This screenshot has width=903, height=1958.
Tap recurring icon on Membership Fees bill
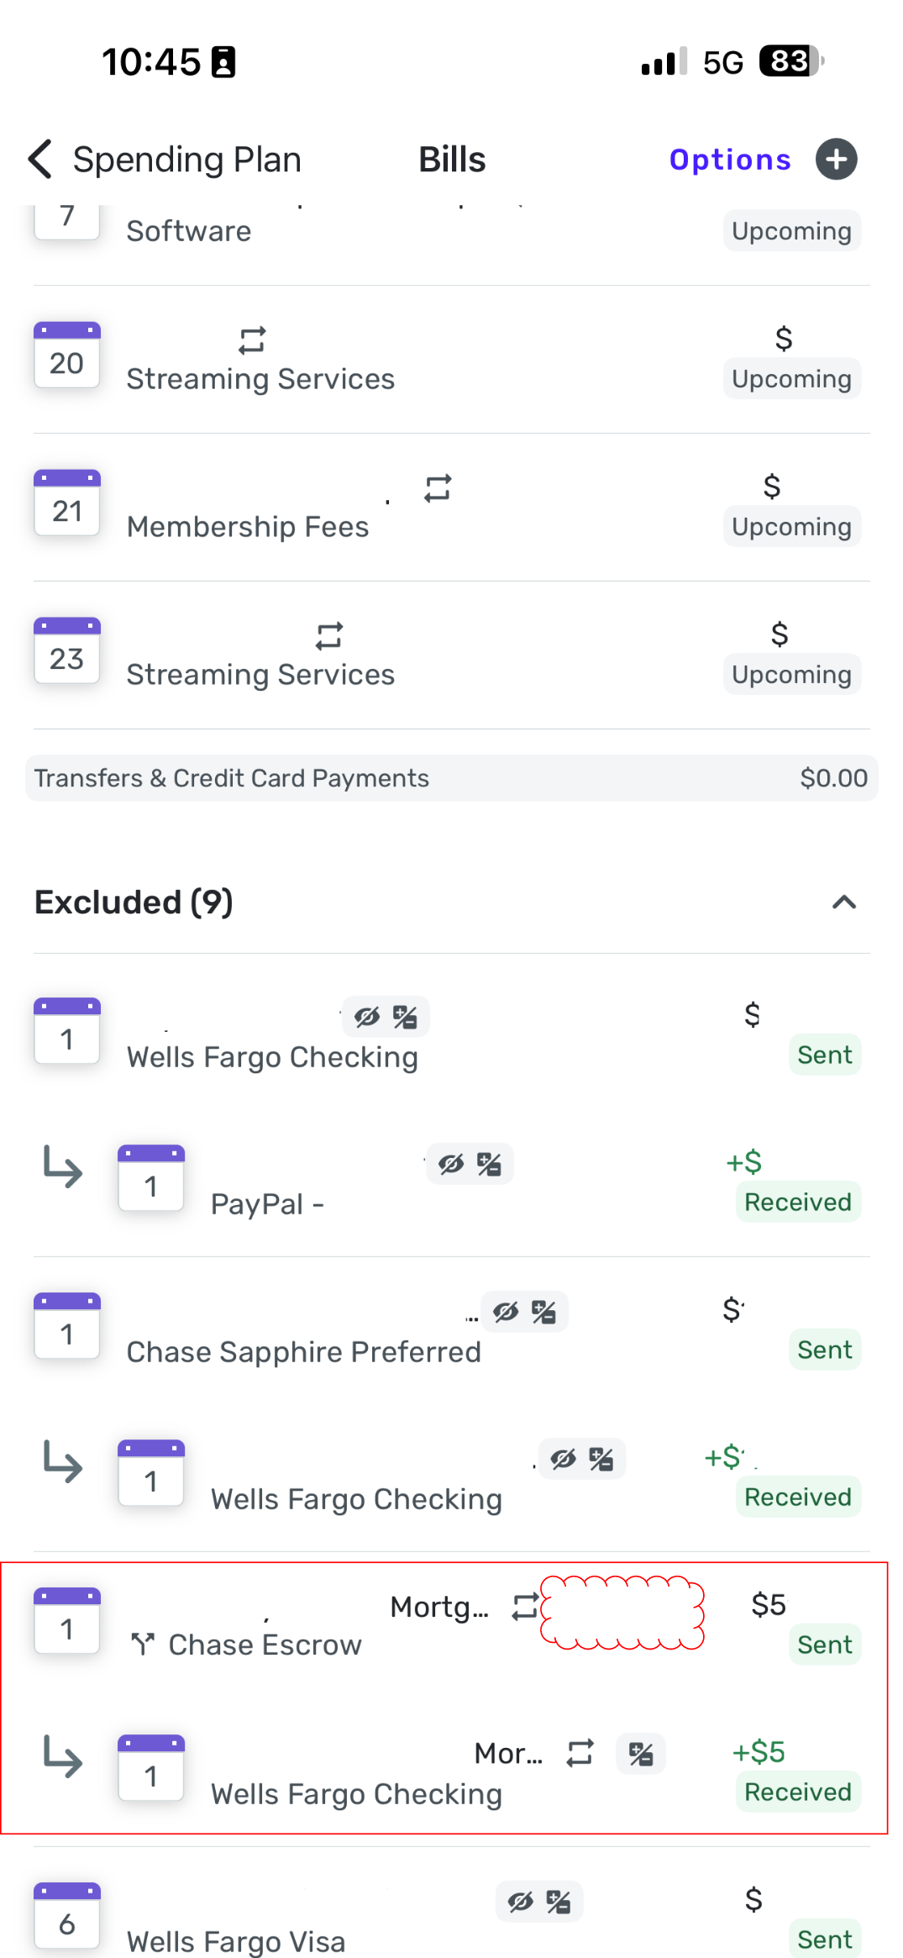tap(438, 488)
